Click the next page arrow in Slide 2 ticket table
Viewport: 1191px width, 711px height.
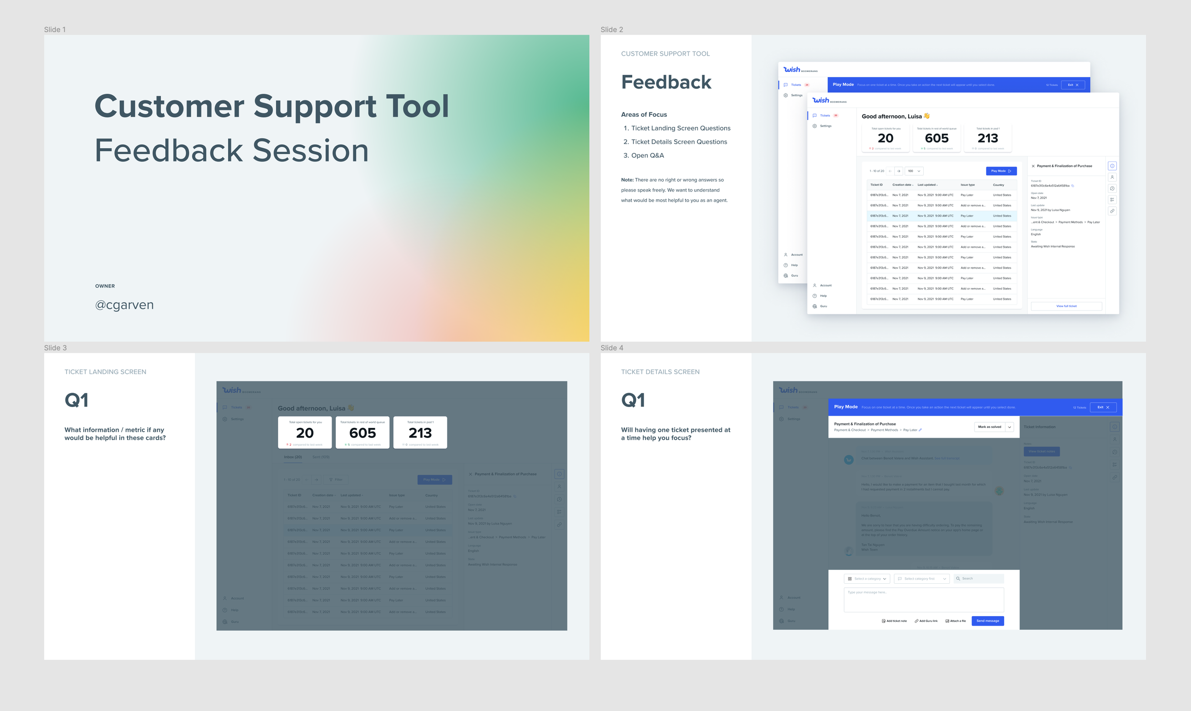point(898,171)
